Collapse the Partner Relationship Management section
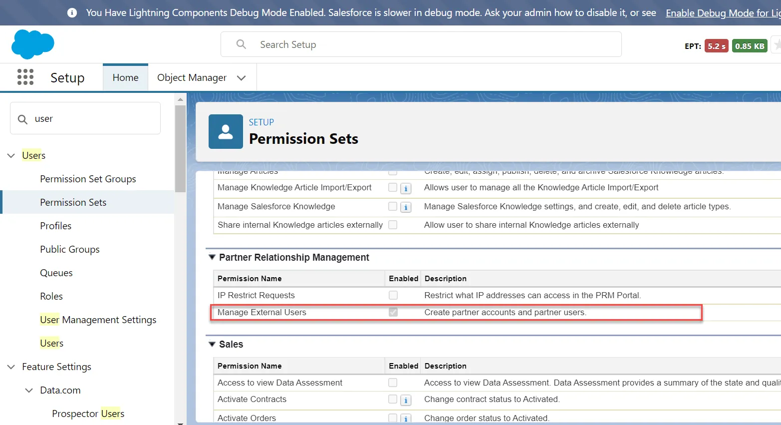Viewport: 781px width, 425px height. click(x=212, y=257)
